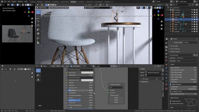Click the Max. samples value field
This screenshot has width=199, height=112.
coord(183,68)
